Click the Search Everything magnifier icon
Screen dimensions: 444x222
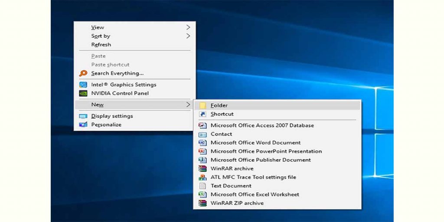pos(83,73)
